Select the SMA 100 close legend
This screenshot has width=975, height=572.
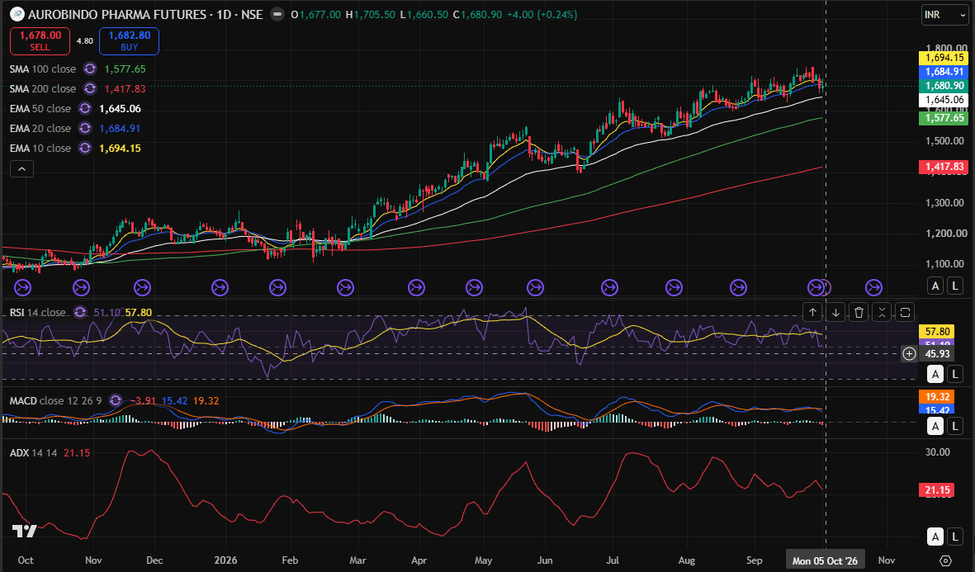click(43, 69)
